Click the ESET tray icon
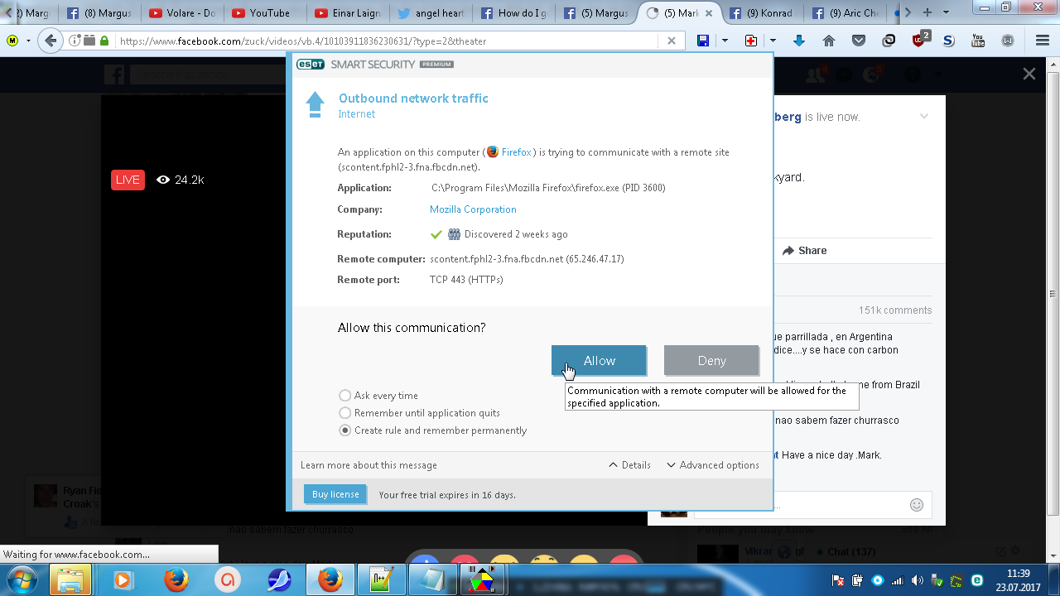 977,580
